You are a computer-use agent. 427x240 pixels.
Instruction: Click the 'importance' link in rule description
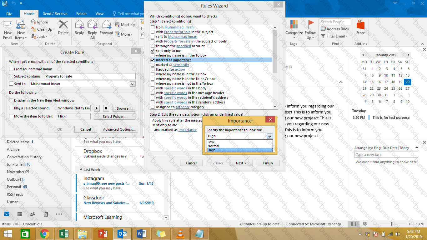coord(188,130)
